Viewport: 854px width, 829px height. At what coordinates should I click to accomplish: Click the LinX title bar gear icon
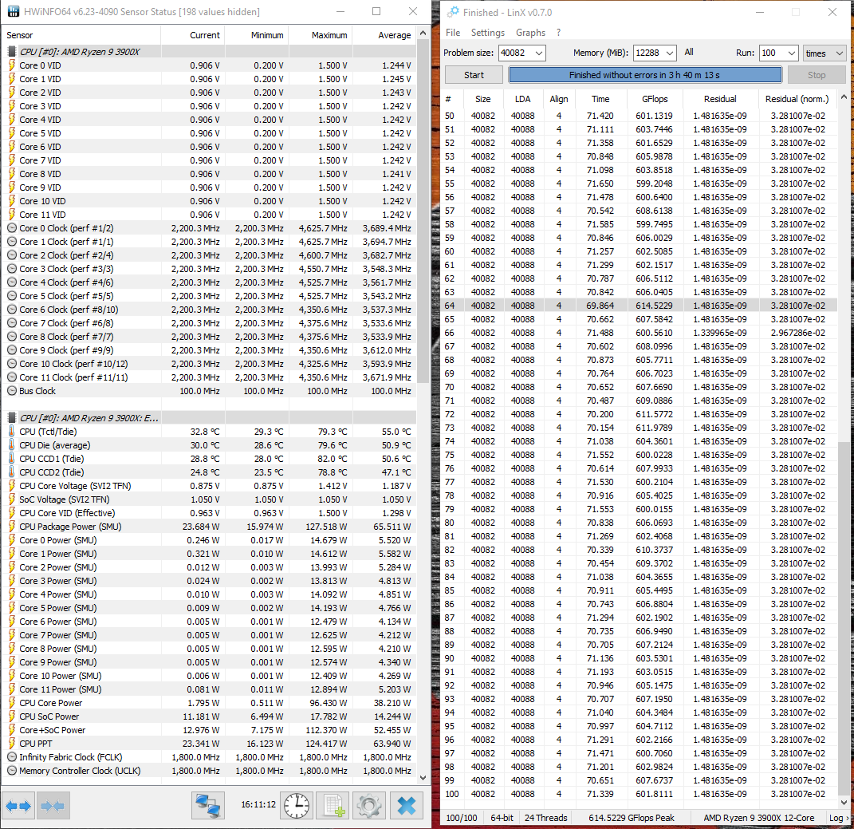point(453,11)
